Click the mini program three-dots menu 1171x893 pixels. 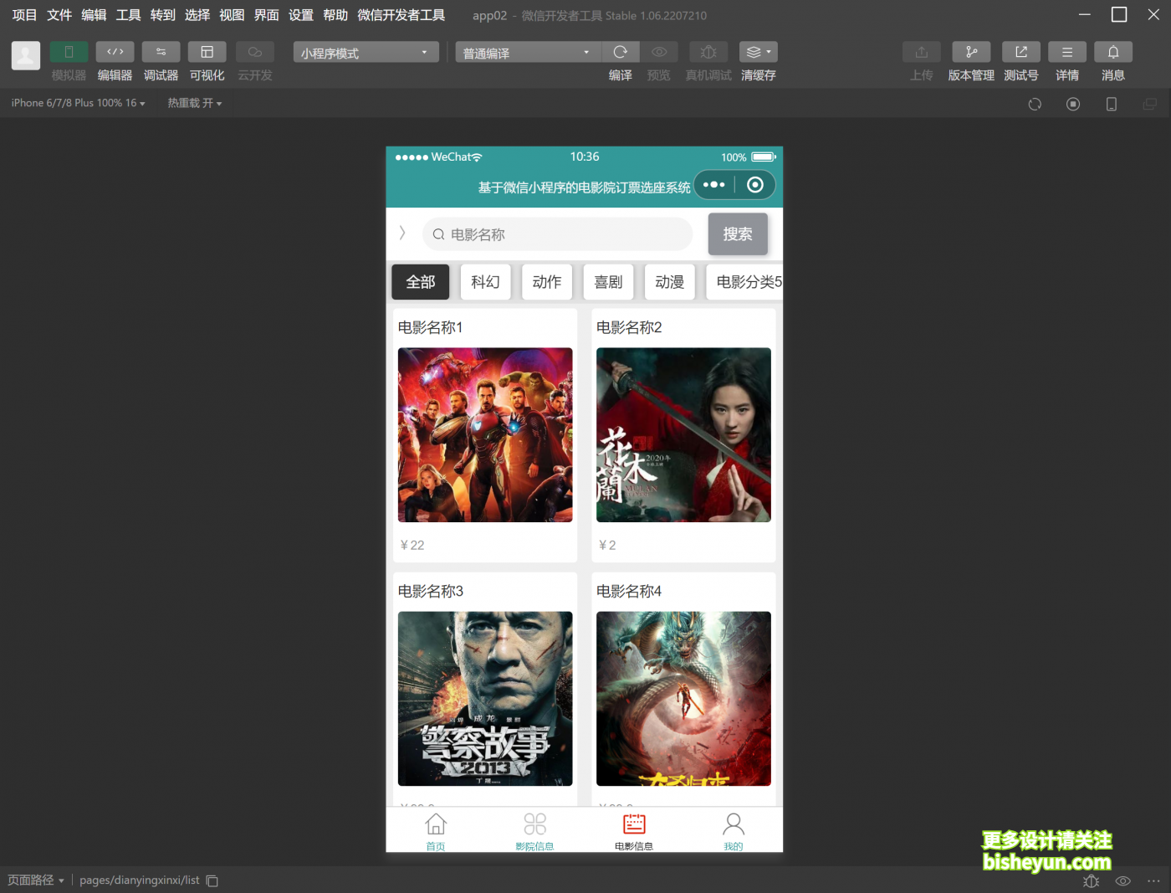pos(714,185)
